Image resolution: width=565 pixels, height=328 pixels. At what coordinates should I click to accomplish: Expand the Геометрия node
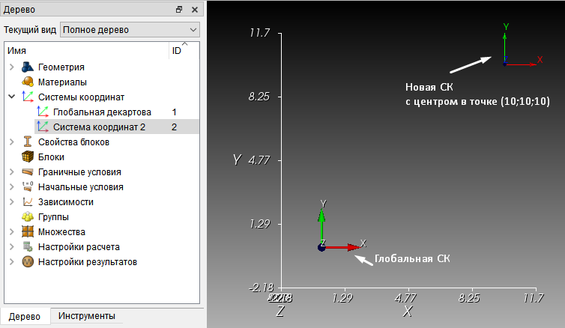[x=12, y=67]
